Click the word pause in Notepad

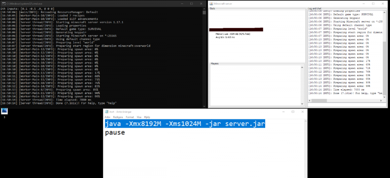pyautogui.click(x=115, y=133)
